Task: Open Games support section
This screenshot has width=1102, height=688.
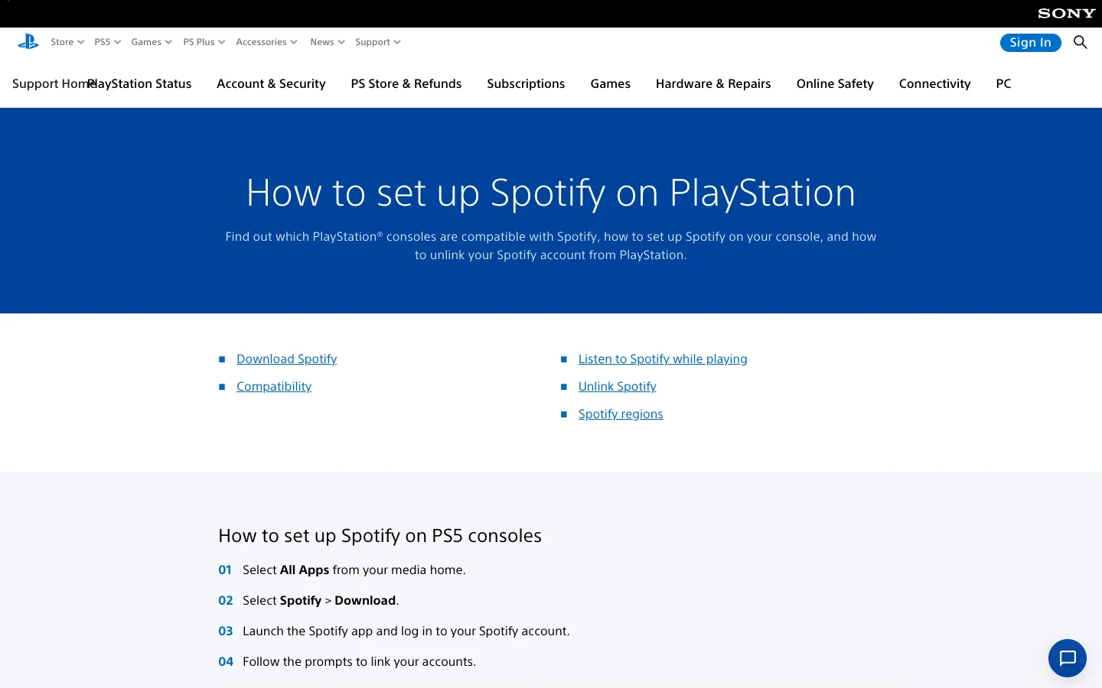Action: point(611,84)
